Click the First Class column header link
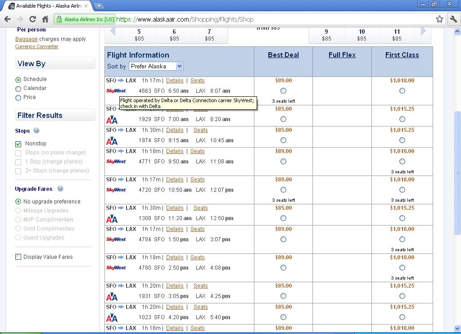This screenshot has width=461, height=334. coord(402,55)
